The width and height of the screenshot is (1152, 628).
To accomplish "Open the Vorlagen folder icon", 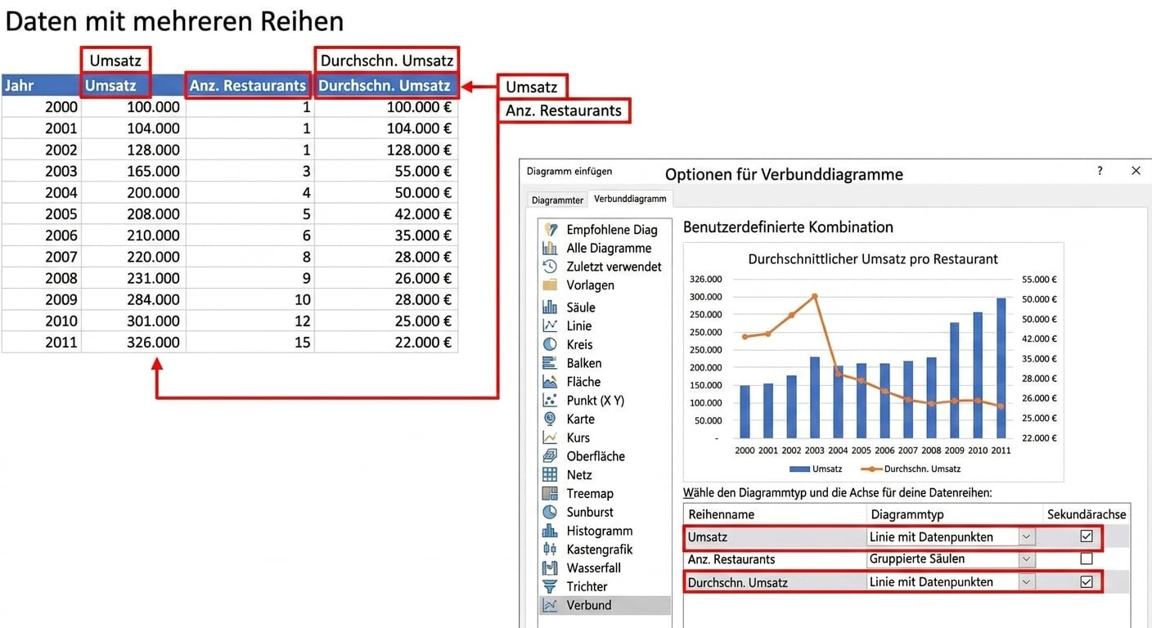I will click(550, 285).
